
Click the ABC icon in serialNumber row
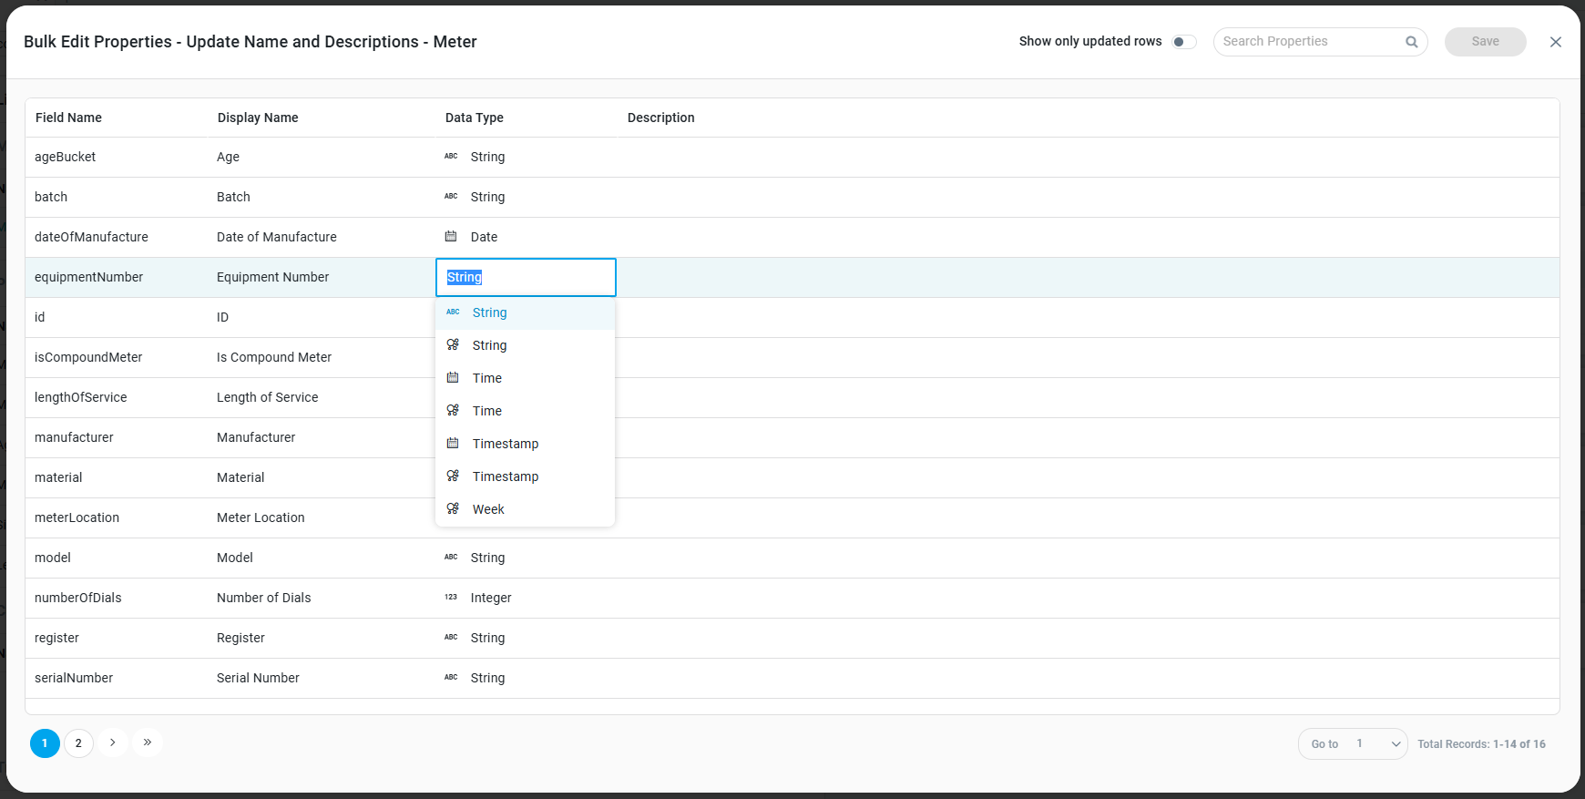pyautogui.click(x=451, y=678)
